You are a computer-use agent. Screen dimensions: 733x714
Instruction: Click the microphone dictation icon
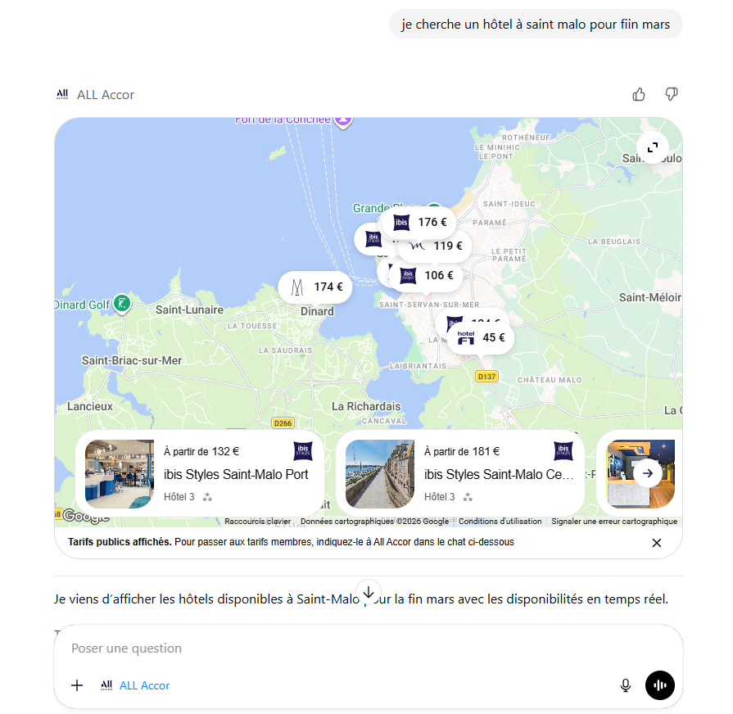626,685
